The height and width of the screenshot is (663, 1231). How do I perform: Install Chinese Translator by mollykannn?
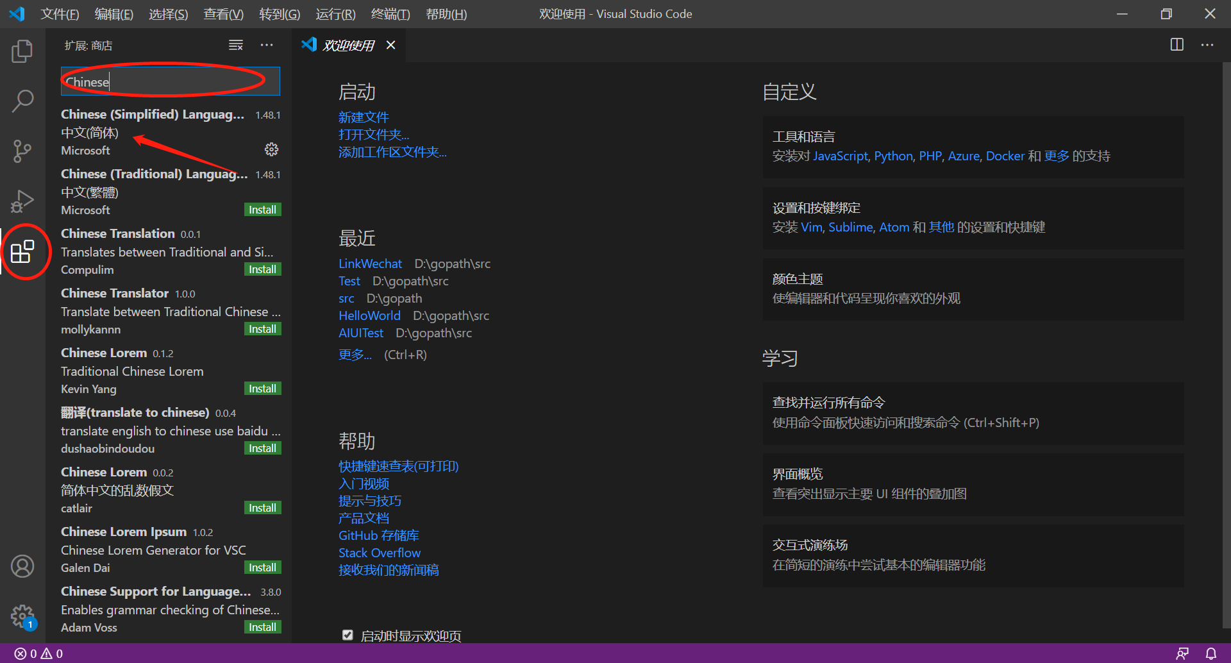coord(263,329)
